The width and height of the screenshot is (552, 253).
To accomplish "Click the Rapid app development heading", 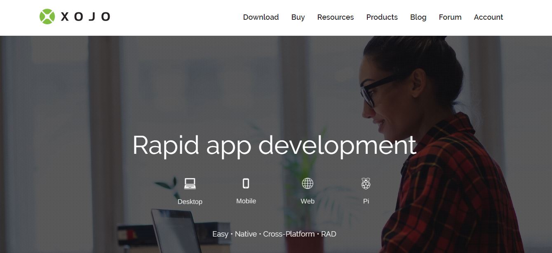I will (x=274, y=145).
